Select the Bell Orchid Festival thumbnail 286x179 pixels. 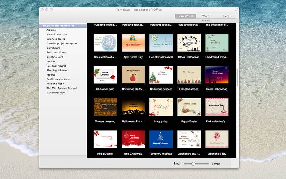[161, 43]
